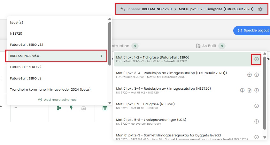Screen dimensions: 270x145
Task: Click the Speckle broadcast icon
Action: [x=240, y=31]
